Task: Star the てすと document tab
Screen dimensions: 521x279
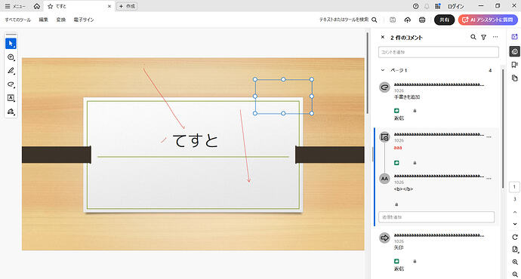Action: click(x=51, y=6)
